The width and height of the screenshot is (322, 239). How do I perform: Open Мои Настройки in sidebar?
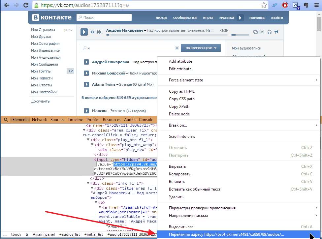coord(44,92)
